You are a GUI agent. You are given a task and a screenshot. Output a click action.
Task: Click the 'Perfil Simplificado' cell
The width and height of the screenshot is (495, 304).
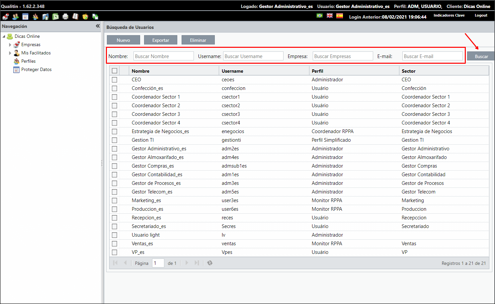[331, 140]
